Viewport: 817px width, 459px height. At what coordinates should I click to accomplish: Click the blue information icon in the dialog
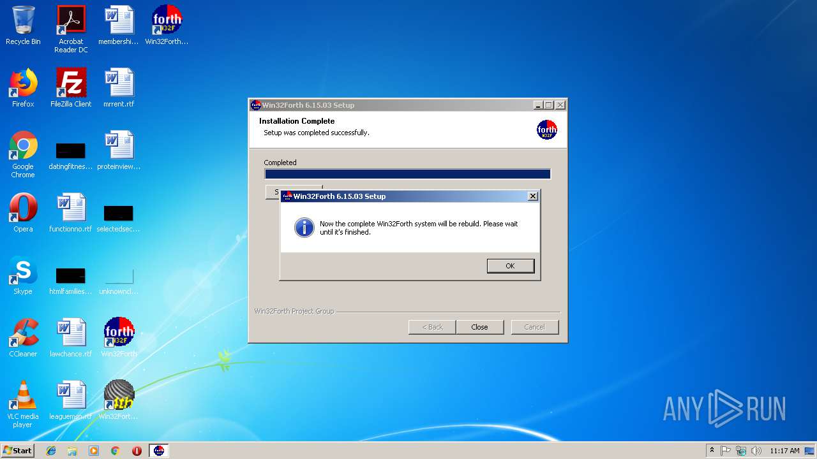304,228
